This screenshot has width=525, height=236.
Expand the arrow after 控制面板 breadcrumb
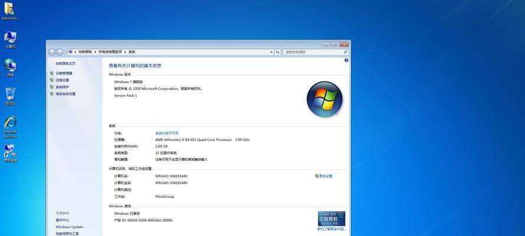point(95,52)
